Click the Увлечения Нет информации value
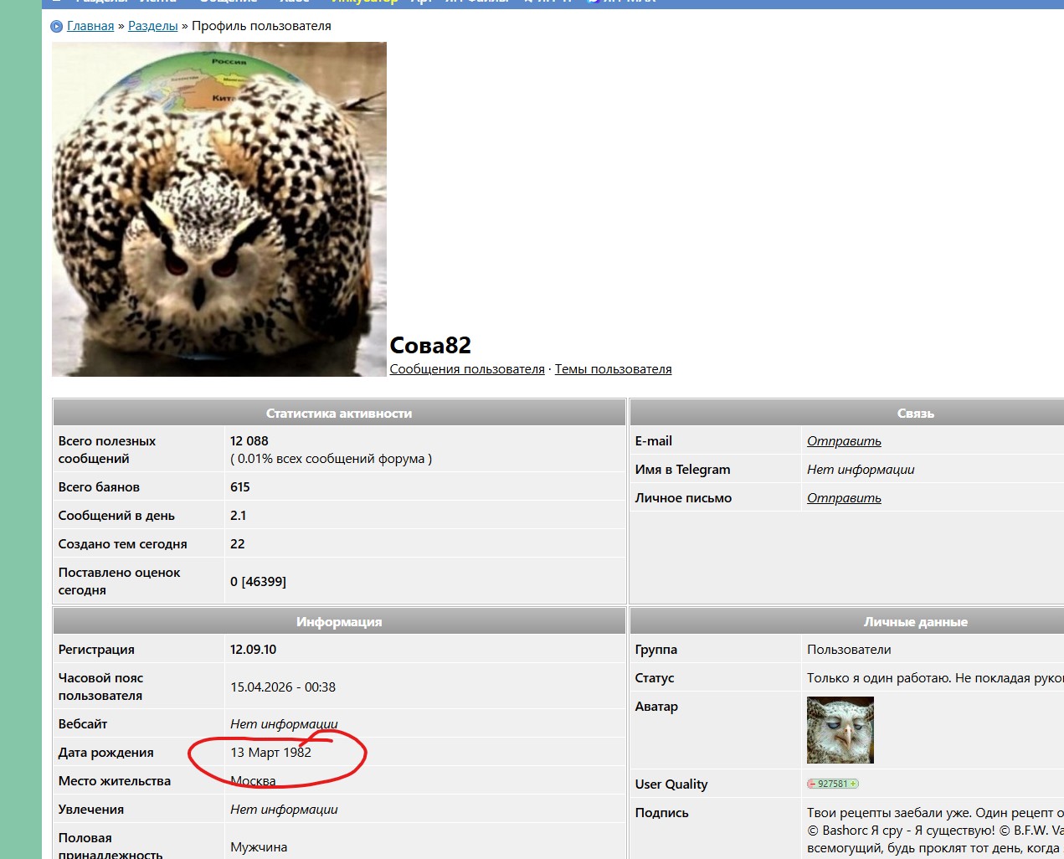This screenshot has width=1064, height=859. point(284,810)
